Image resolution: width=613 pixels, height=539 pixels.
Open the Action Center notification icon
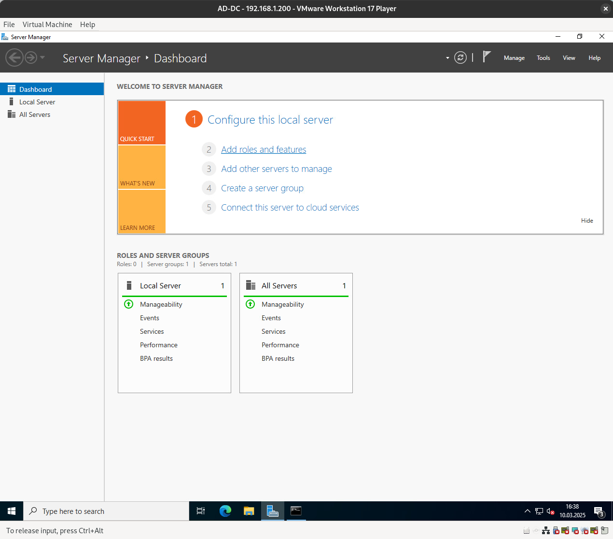599,511
